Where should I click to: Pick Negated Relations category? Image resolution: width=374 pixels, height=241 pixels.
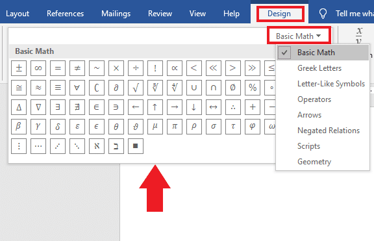tap(323, 131)
